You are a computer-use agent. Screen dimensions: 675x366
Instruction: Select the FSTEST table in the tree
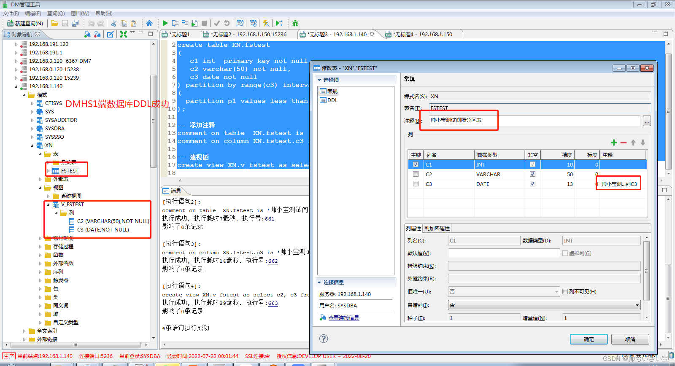[x=70, y=171]
